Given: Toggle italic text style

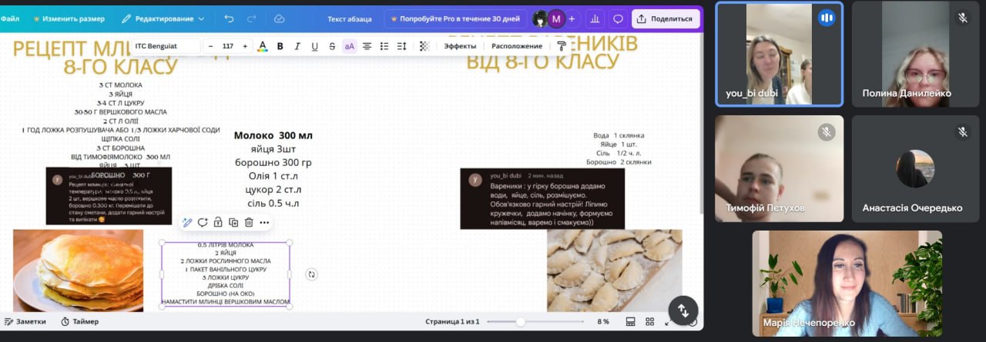Looking at the screenshot, I should pos(297,46).
